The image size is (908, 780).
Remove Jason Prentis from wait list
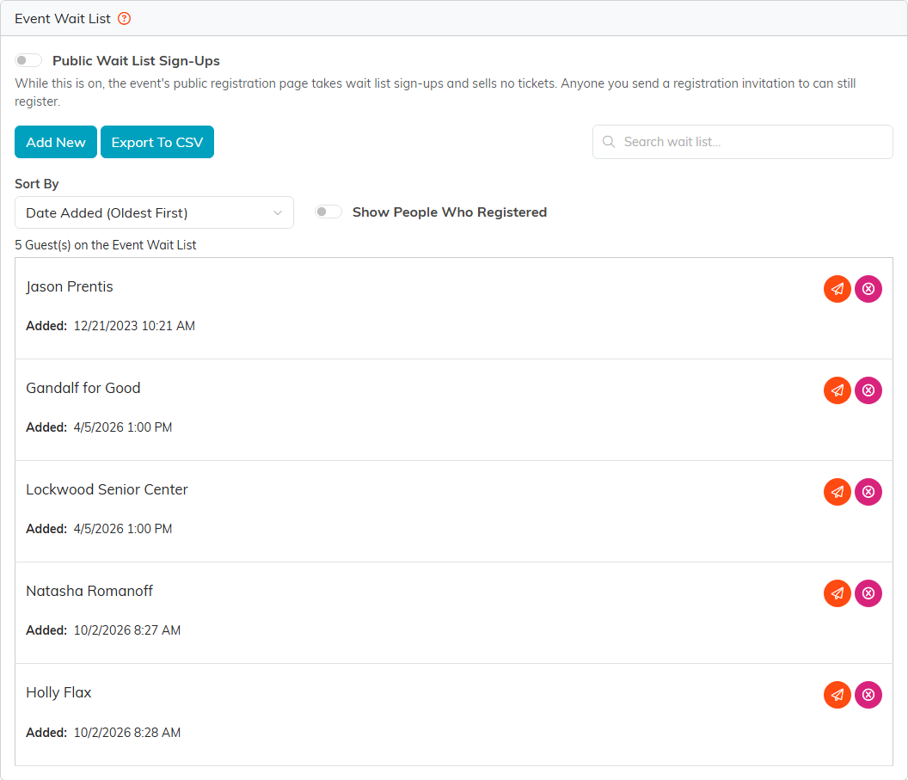[868, 289]
